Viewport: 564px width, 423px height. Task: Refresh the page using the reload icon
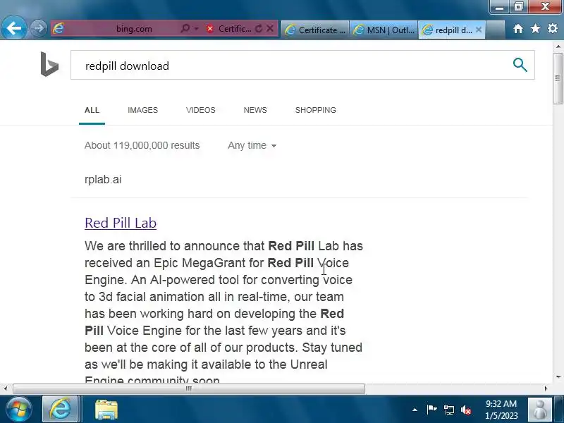pyautogui.click(x=259, y=28)
